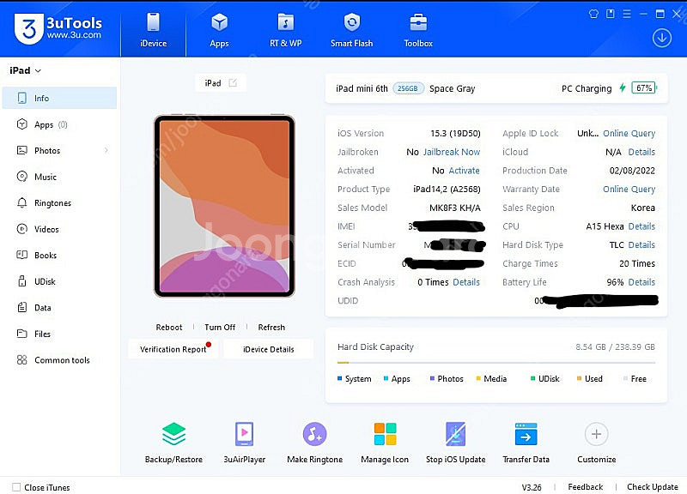Open Files in the sidebar
687x494 pixels.
point(59,334)
